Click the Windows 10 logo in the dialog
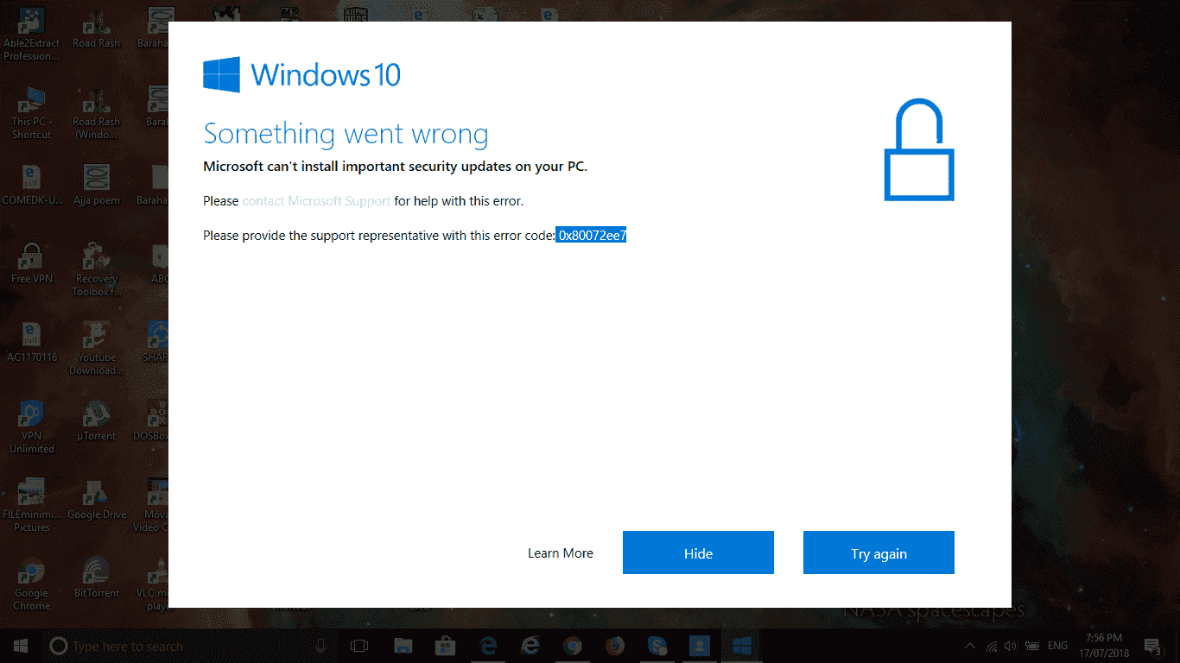The image size is (1180, 663). pyautogui.click(x=301, y=74)
